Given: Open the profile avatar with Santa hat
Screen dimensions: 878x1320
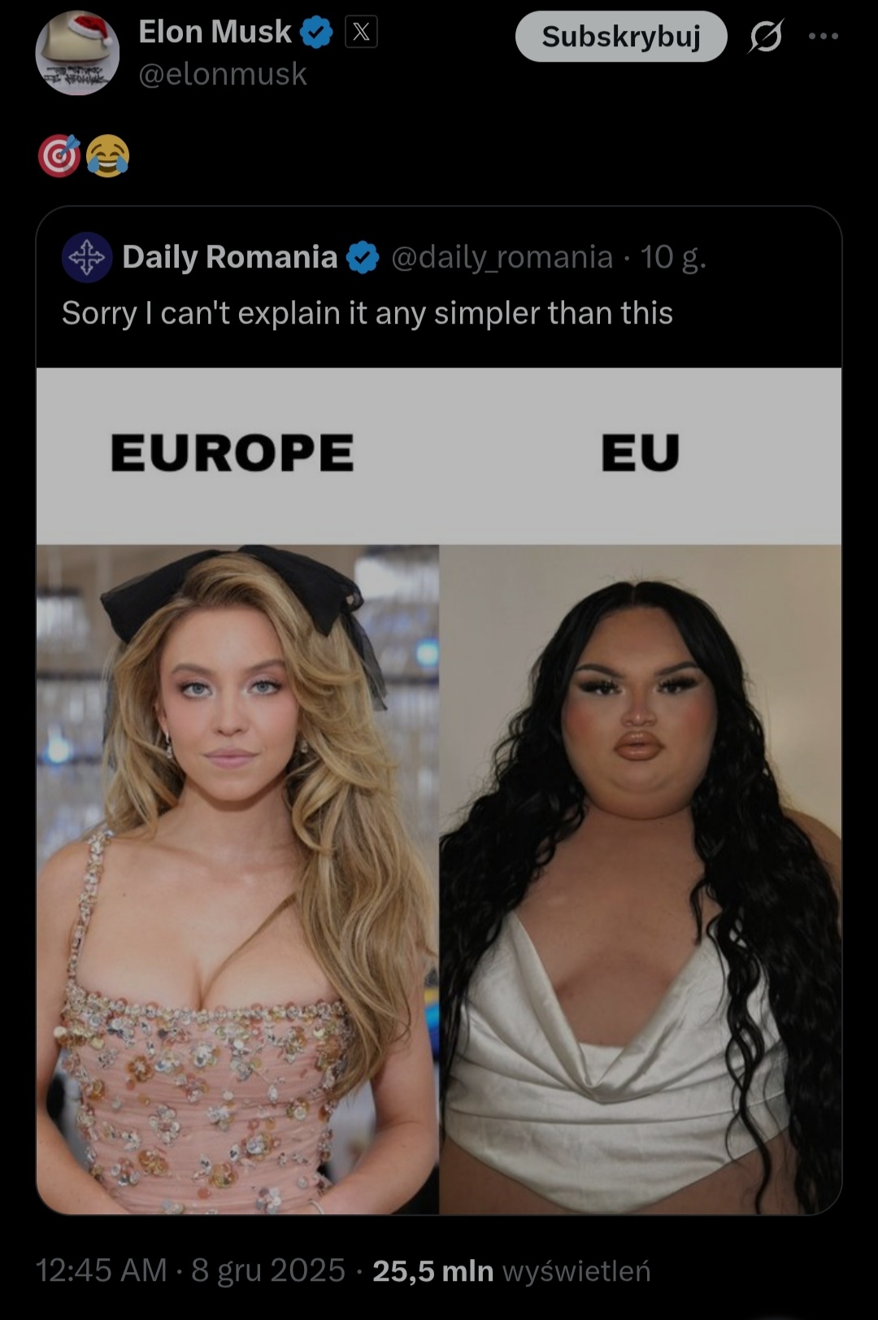Looking at the screenshot, I should click(x=77, y=53).
